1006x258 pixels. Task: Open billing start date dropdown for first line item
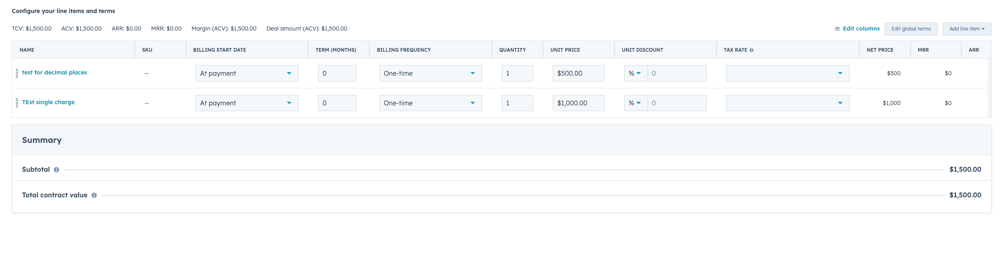pos(247,73)
